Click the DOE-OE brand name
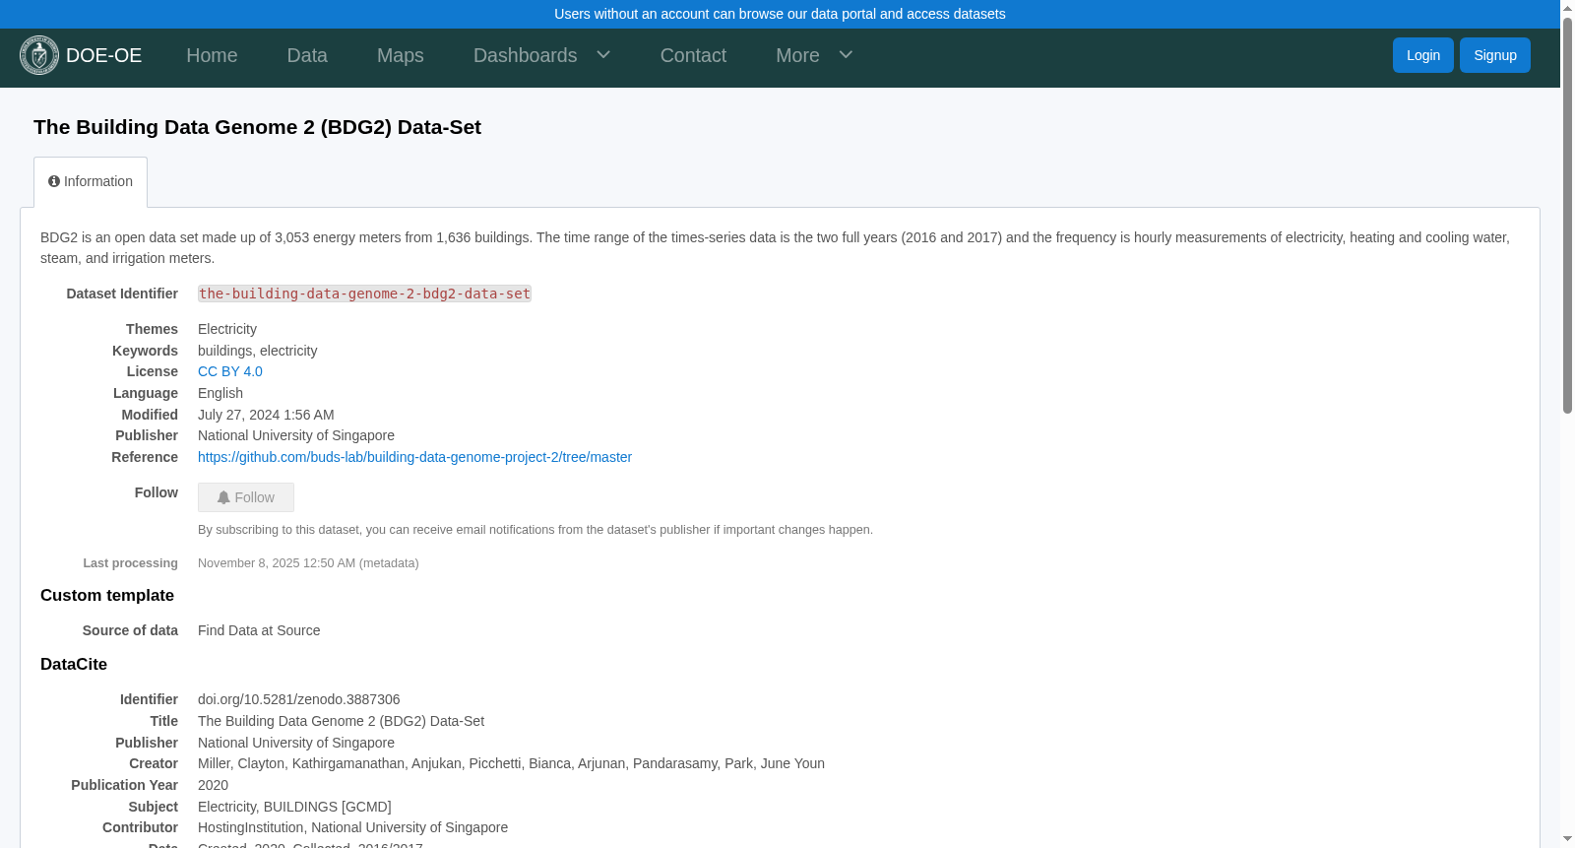Screen dimensions: 1575x848 click(104, 55)
